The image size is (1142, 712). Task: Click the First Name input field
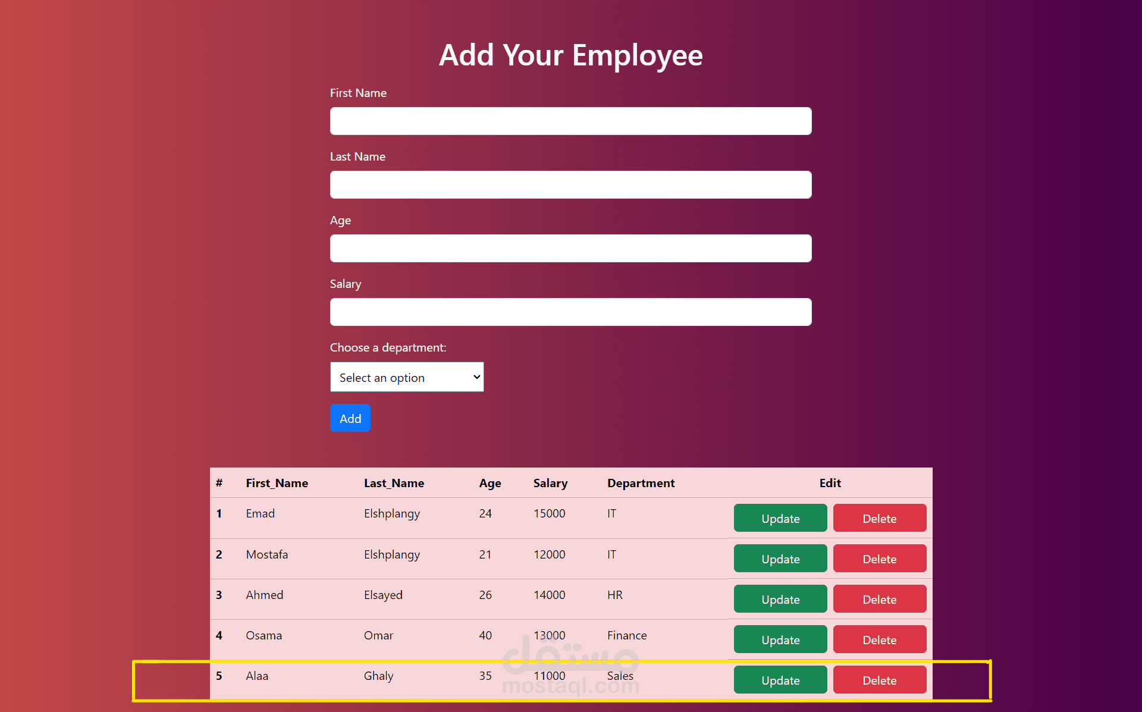coord(570,121)
